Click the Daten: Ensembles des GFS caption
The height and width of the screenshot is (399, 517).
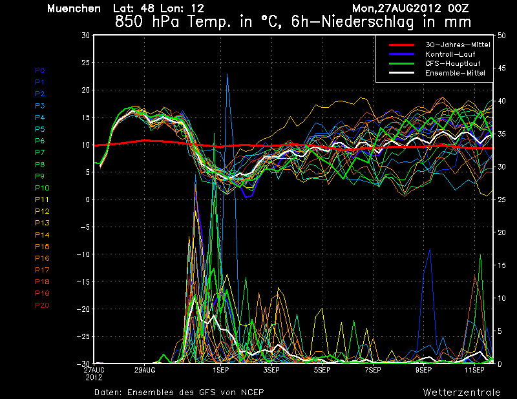click(179, 393)
